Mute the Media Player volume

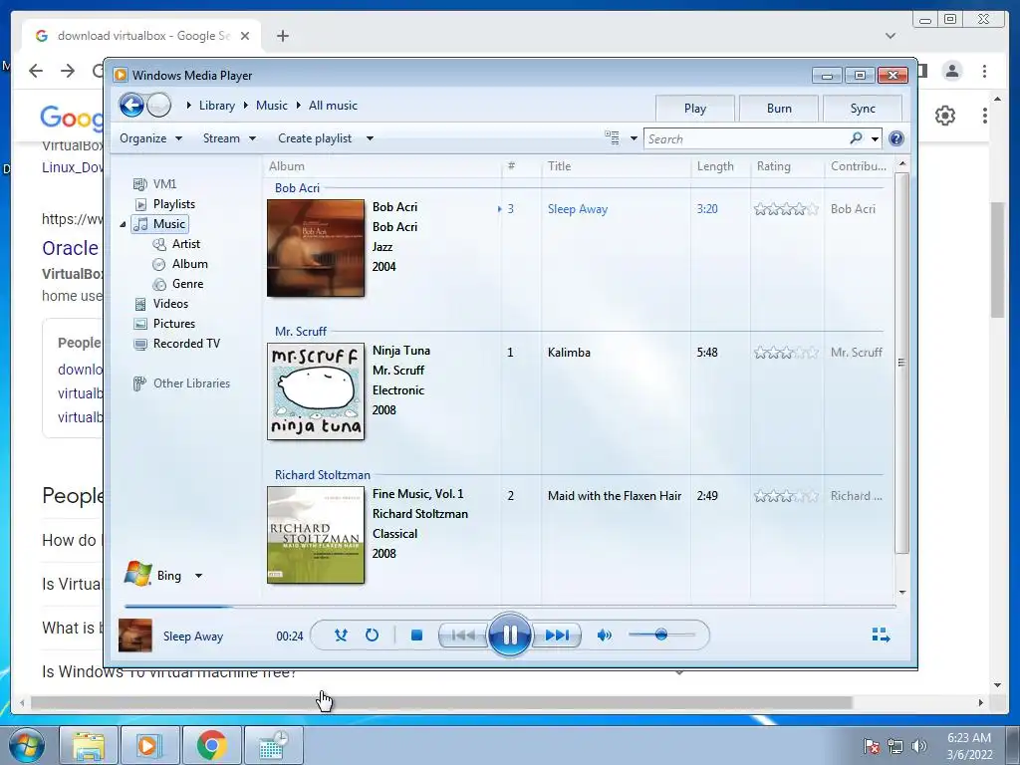pos(605,635)
